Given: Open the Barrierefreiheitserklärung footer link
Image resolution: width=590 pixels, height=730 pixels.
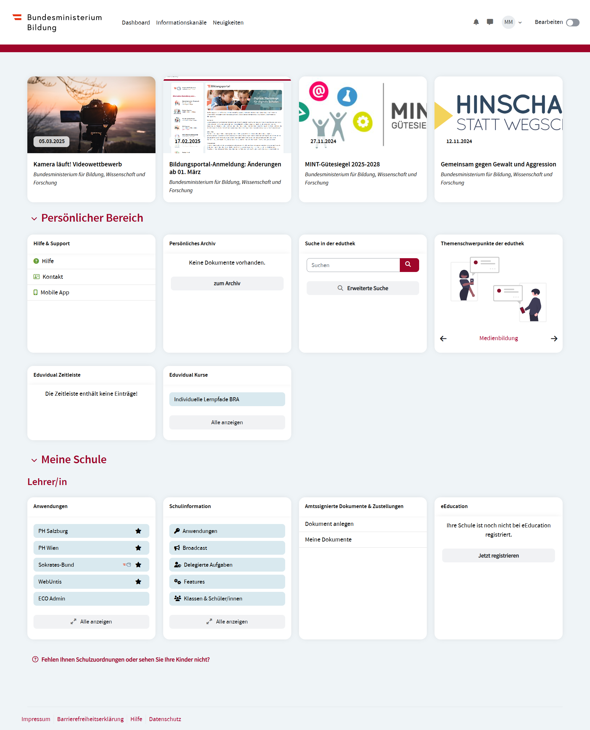Looking at the screenshot, I should (x=90, y=719).
